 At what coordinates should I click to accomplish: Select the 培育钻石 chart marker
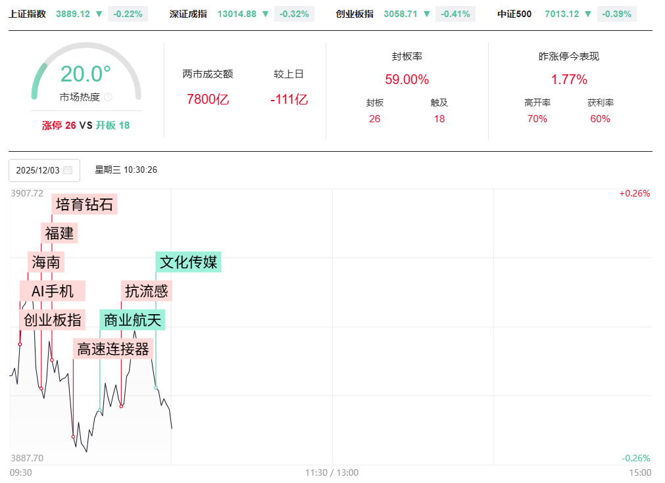(84, 204)
